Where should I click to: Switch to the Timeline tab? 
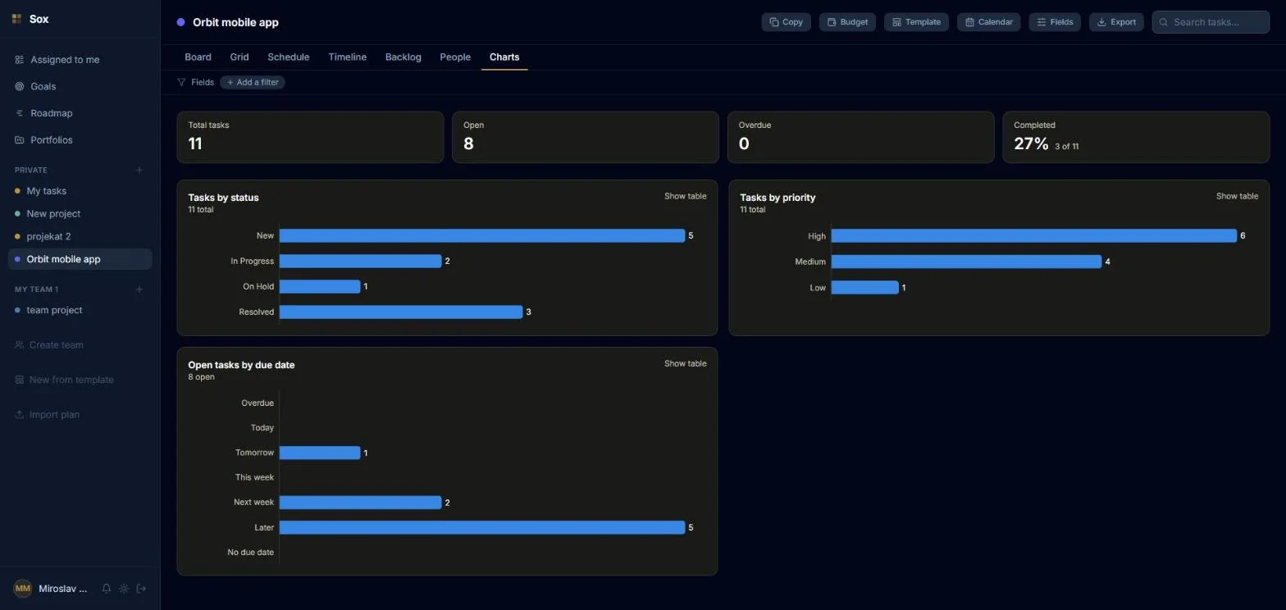click(x=348, y=57)
